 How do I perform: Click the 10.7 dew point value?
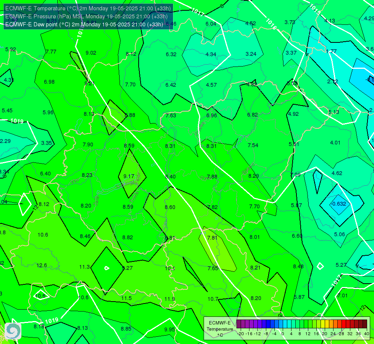[213, 299]
